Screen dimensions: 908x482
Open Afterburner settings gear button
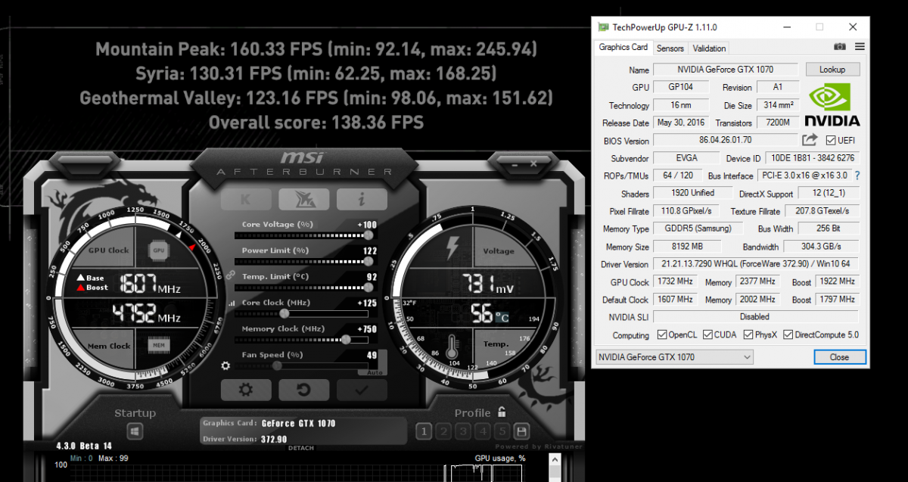[246, 390]
